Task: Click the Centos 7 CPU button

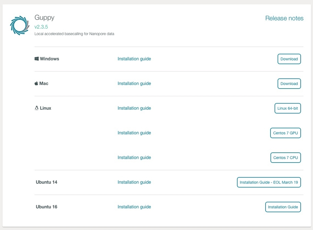Action: point(286,158)
